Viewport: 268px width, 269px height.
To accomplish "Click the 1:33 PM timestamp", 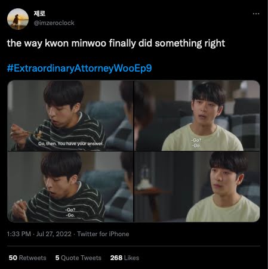I will [x=19, y=234].
